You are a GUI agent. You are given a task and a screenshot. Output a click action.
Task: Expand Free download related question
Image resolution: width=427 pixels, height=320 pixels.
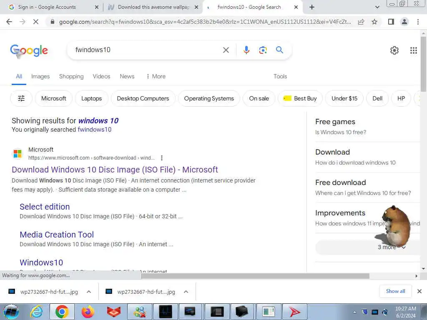coord(367,187)
